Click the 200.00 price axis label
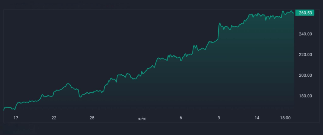This screenshot has height=135, width=323. tap(305, 75)
